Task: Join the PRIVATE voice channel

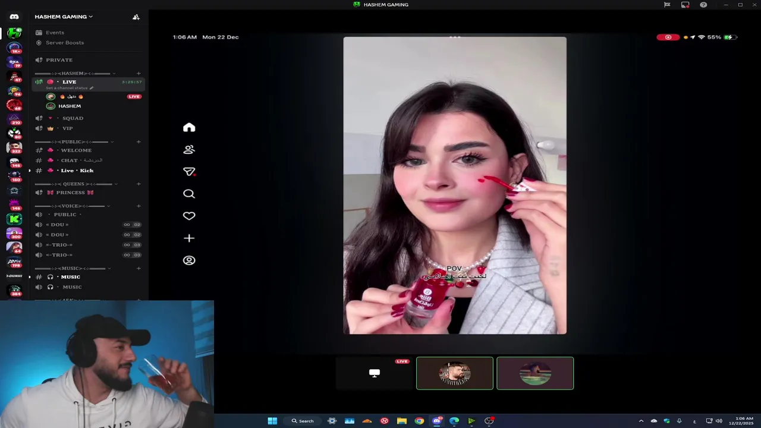Action: point(88,60)
